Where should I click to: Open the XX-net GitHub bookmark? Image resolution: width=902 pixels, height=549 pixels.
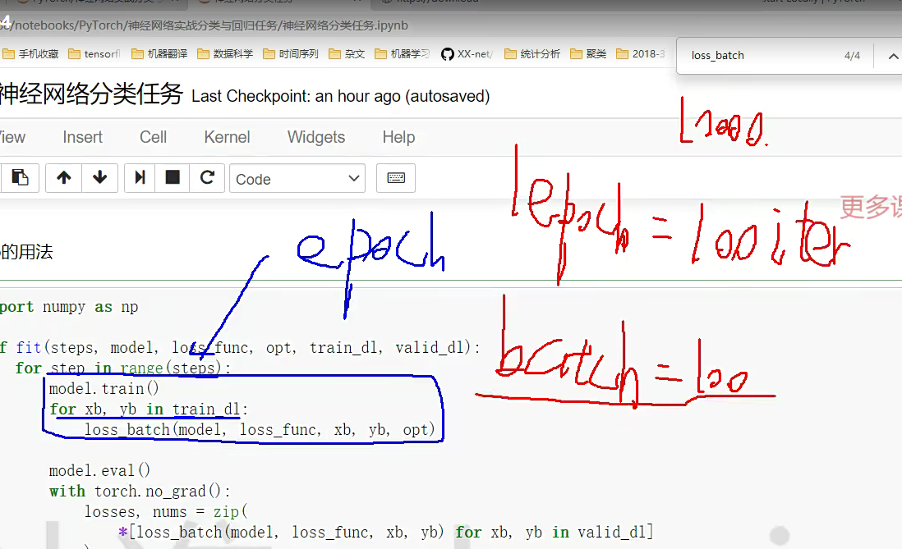[x=467, y=54]
